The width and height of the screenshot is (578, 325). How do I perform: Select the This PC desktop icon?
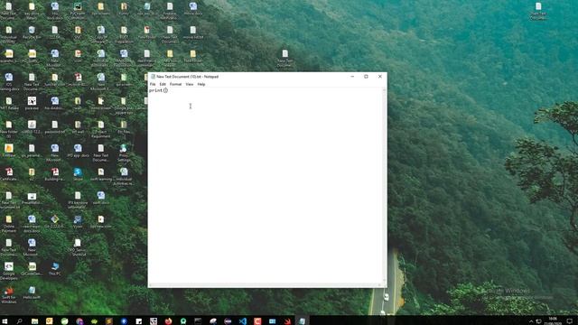tap(54, 269)
